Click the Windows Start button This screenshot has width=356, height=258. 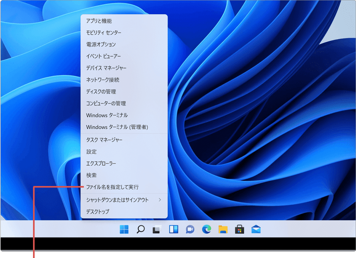click(x=124, y=229)
